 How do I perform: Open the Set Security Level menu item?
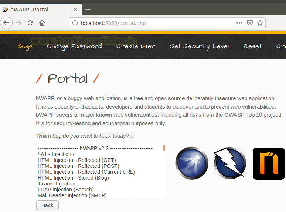tap(199, 46)
